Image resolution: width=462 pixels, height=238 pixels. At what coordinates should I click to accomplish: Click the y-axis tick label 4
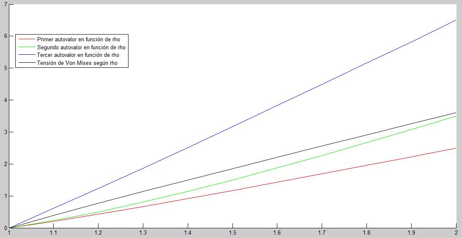tap(5, 100)
